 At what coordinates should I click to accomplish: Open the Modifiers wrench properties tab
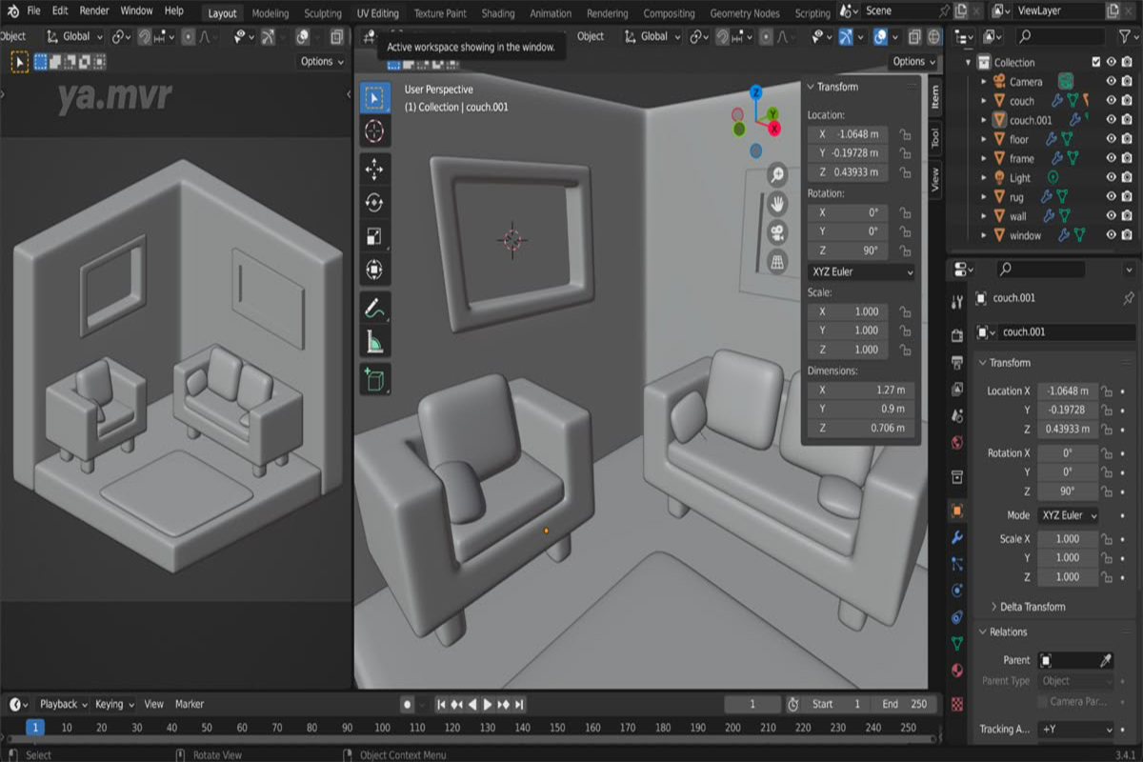tap(957, 537)
